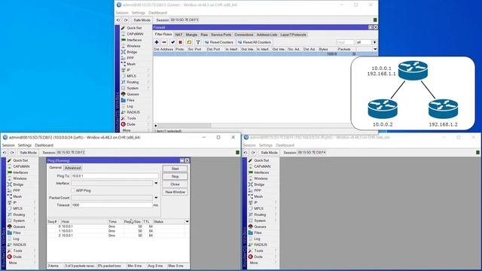Undo in the Center WinBox window
The height and width of the screenshot is (271, 482).
point(118,20)
